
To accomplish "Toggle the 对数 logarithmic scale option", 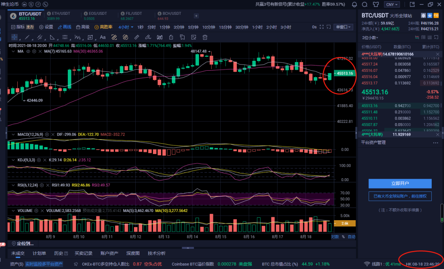I will pyautogui.click(x=335, y=237).
